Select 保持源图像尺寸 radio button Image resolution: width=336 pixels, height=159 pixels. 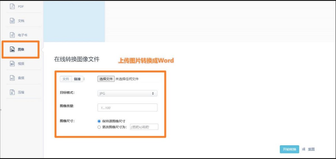coord(99,121)
